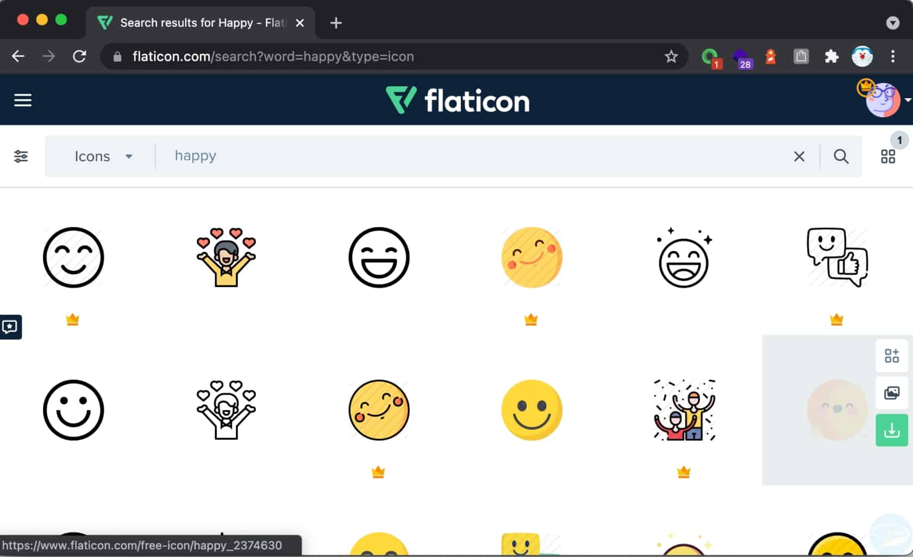Screen dimensions: 913x557
Task: Open the image preview icon on hovered icon
Action: click(x=892, y=393)
